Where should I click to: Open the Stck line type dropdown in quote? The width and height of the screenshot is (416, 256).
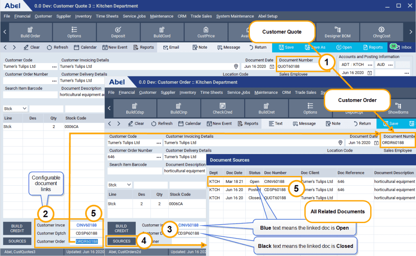[x=15, y=109]
